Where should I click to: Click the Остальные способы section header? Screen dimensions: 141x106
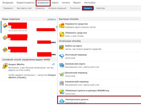(x=70, y=41)
